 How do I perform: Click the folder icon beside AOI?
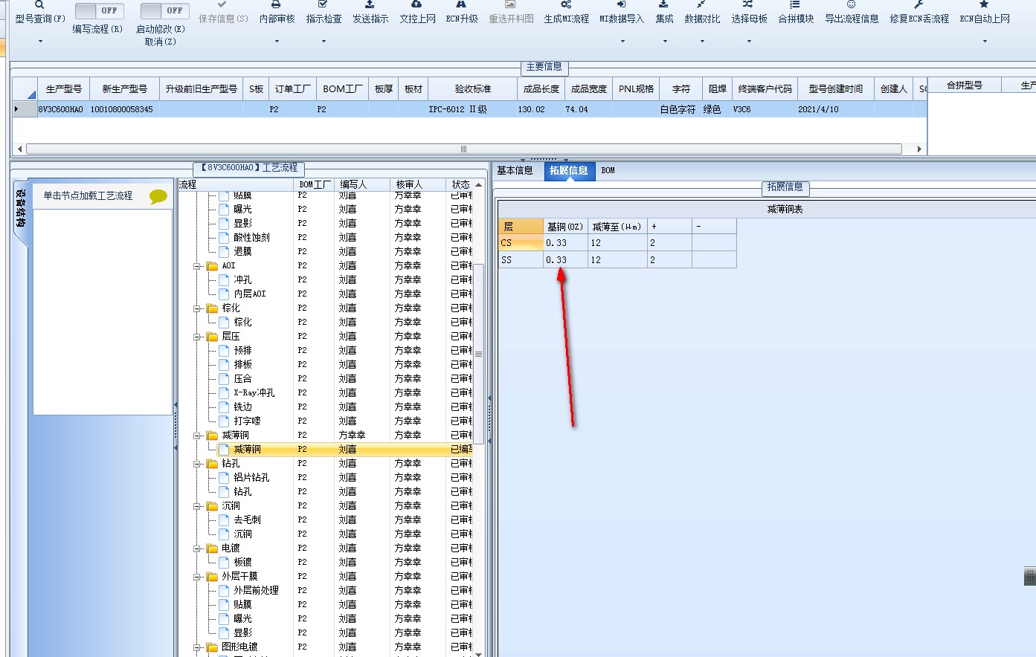(x=212, y=265)
